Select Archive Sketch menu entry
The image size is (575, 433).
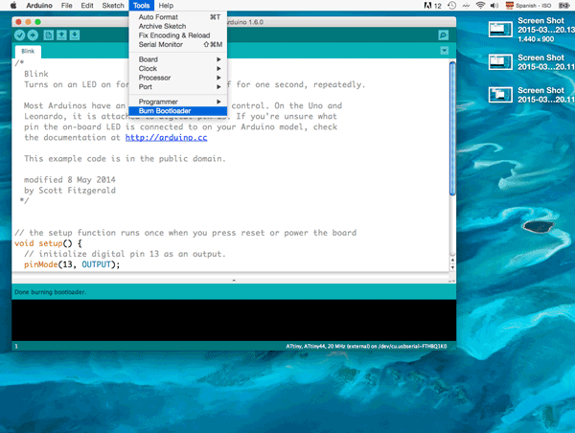[178, 26]
